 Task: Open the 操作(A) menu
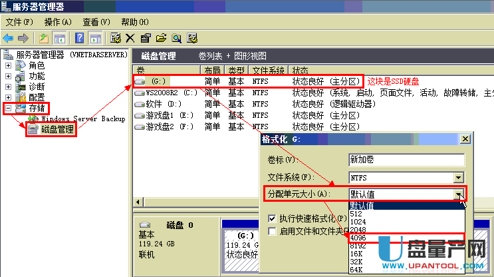(59, 22)
